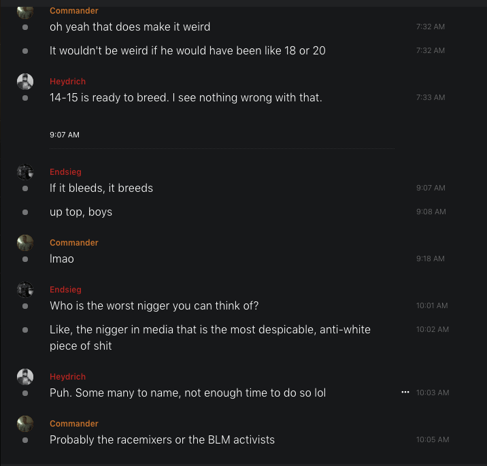Select the "lmao" message text
487x466 pixels.
pos(62,259)
